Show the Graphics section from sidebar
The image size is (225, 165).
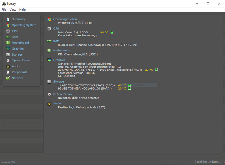point(18,49)
